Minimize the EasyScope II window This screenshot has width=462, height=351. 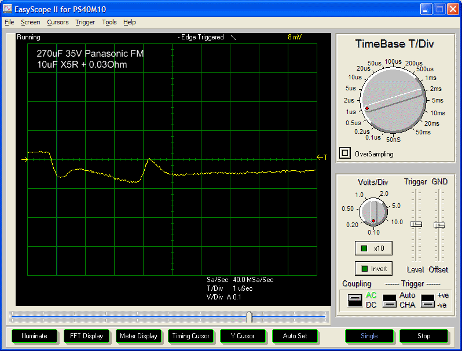tap(426, 9)
